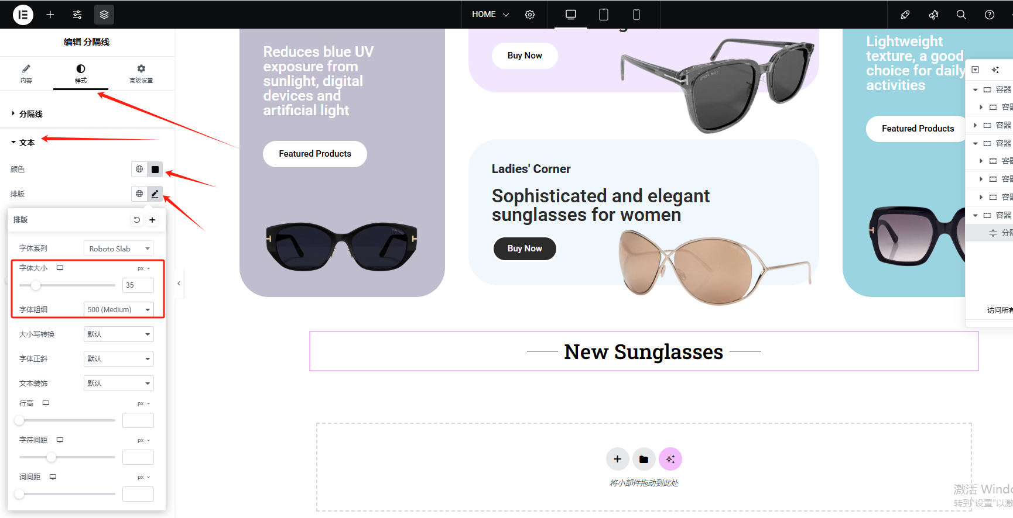Switch to mobile preview mode
The width and height of the screenshot is (1013, 518).
point(636,15)
